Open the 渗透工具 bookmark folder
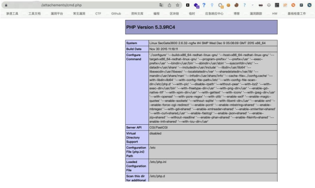 [x=12, y=14]
